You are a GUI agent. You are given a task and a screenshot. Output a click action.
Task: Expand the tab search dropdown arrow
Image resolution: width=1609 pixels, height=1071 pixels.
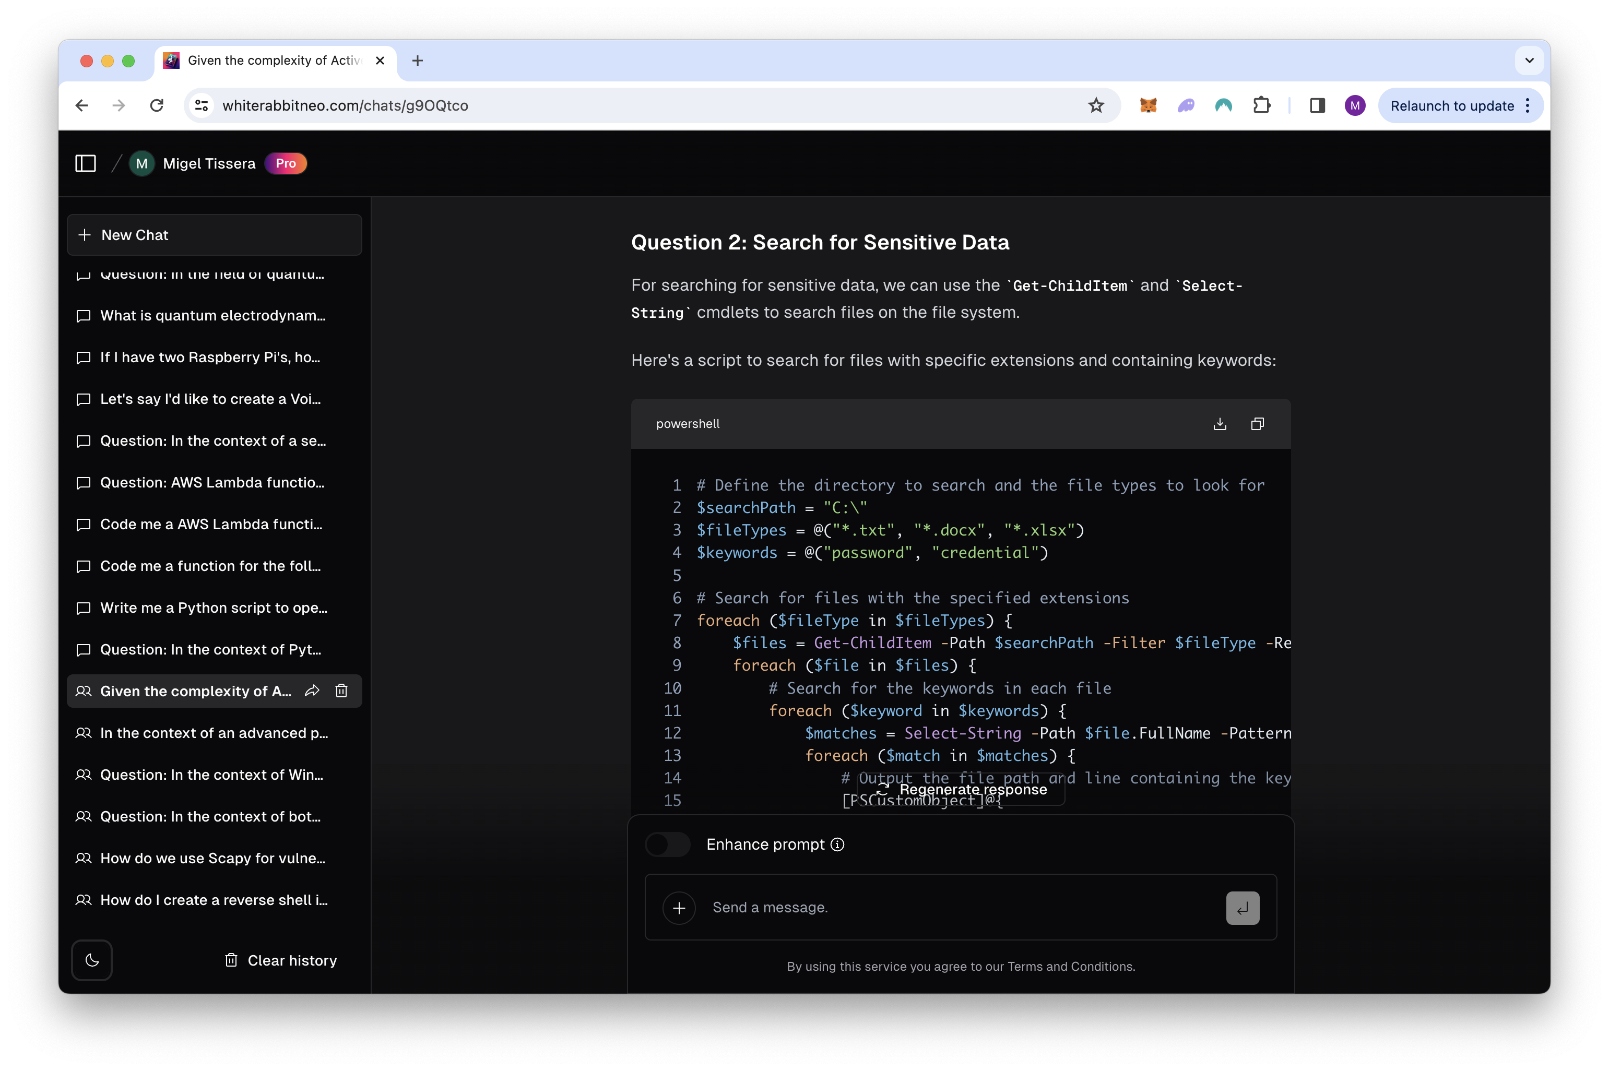pyautogui.click(x=1529, y=60)
